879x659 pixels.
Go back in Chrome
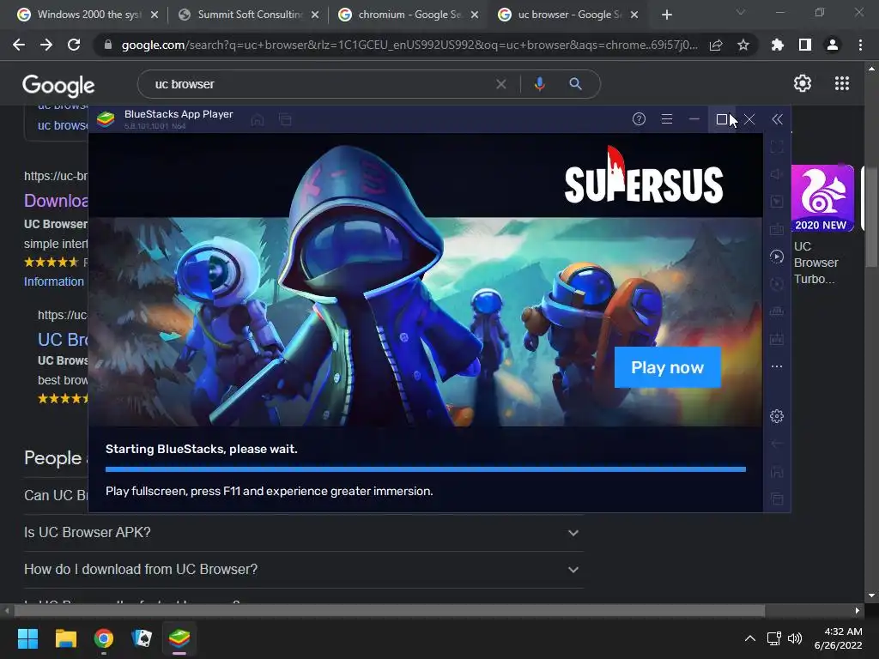19,45
